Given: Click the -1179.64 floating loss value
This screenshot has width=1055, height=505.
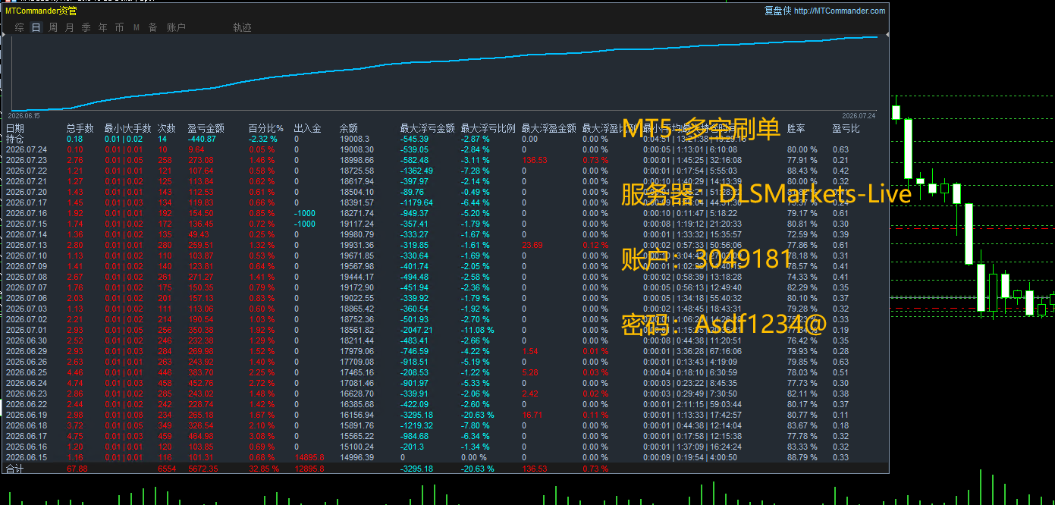Looking at the screenshot, I should [x=416, y=202].
